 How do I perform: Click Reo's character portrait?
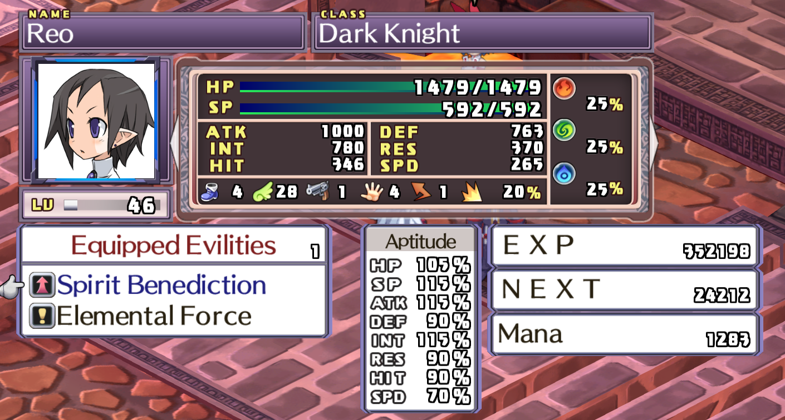(x=96, y=121)
